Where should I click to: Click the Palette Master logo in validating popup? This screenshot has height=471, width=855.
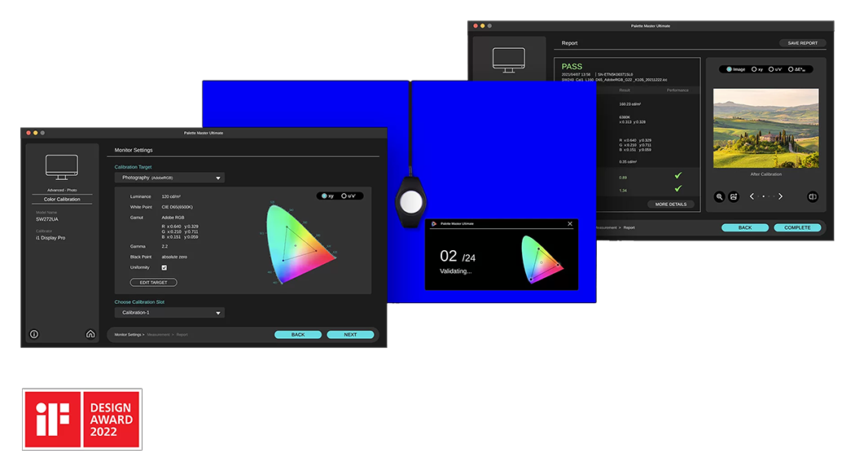pyautogui.click(x=434, y=224)
